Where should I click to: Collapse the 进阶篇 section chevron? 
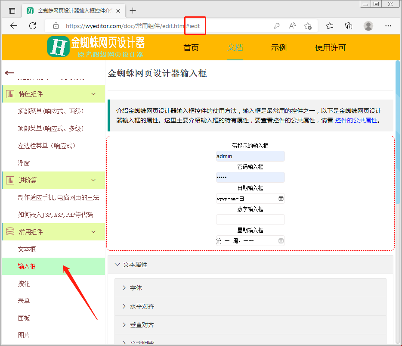pyautogui.click(x=93, y=180)
